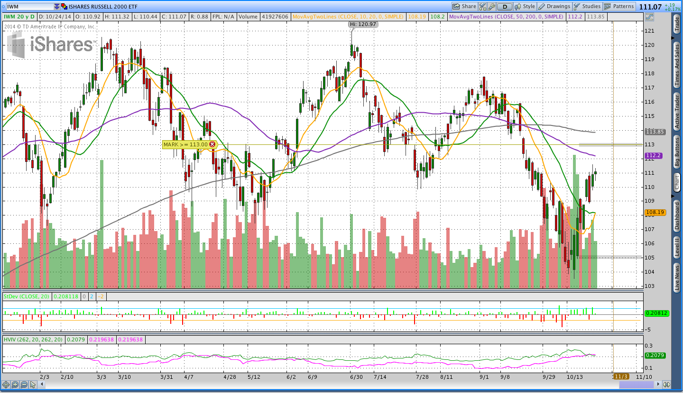
Task: Click the red icon next to ISHARES RUSSELL 2000 ETF
Action: 65,7
